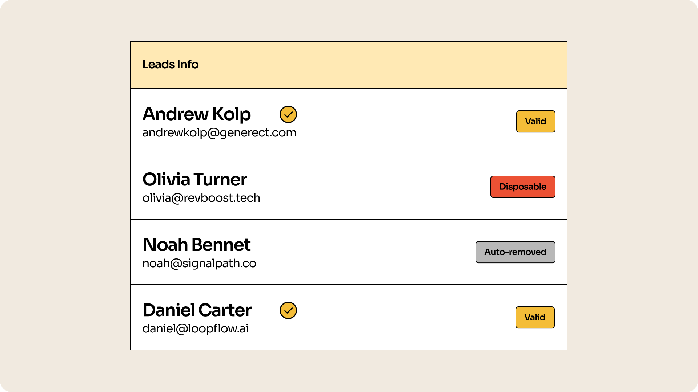This screenshot has height=392, width=698.
Task: Click the red Disposable status badge
Action: click(522, 187)
